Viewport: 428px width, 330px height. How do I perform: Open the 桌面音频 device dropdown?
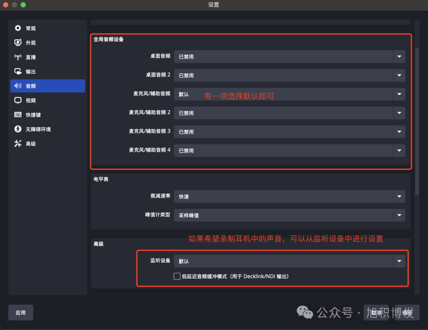point(399,57)
